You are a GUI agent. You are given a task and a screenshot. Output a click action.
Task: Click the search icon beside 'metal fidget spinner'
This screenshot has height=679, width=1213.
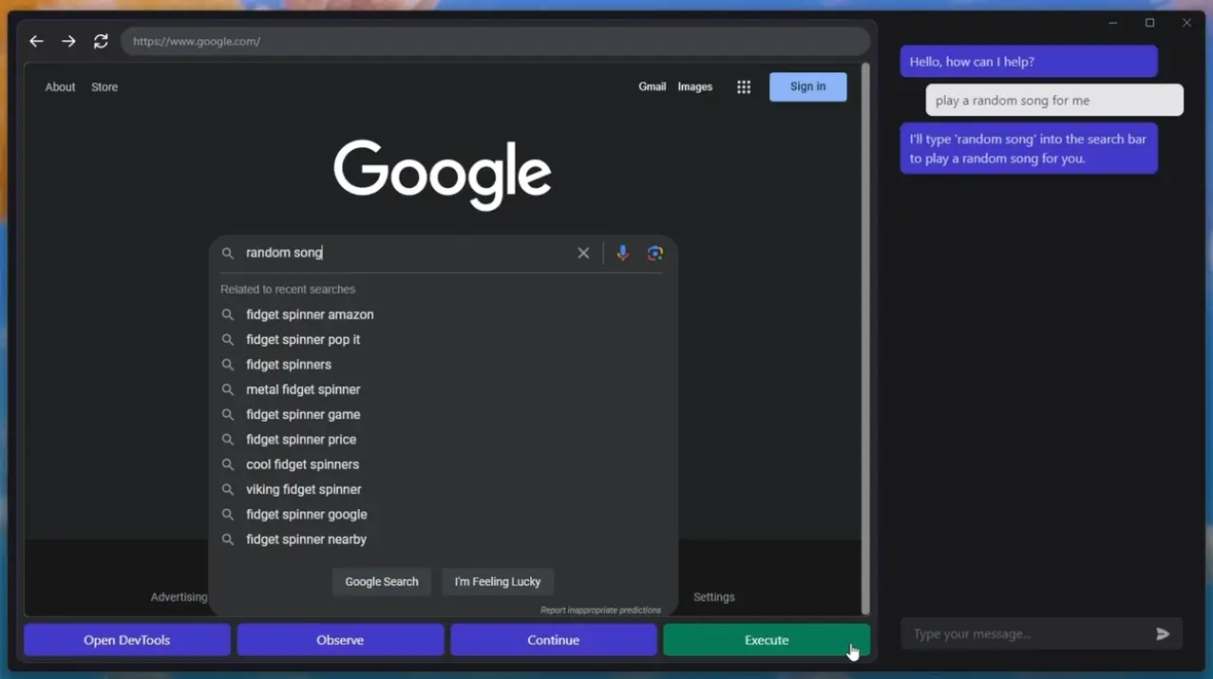[x=228, y=389]
